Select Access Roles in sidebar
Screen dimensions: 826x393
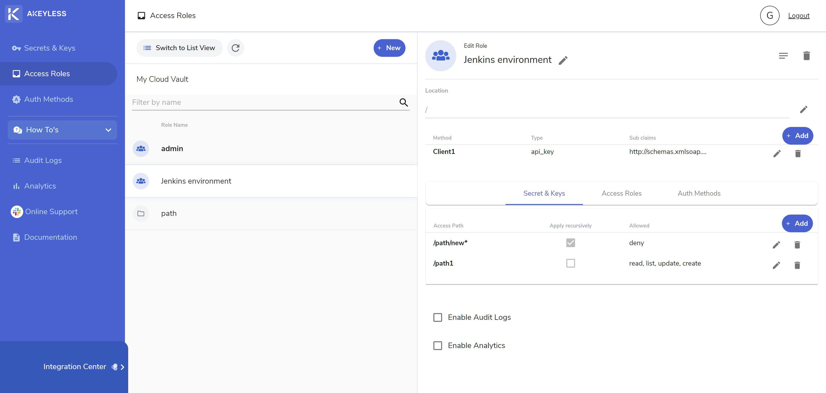[58, 74]
